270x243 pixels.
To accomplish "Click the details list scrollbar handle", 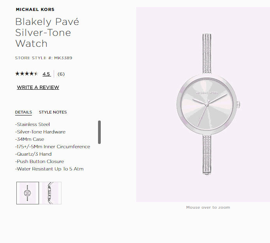I will coord(99,132).
